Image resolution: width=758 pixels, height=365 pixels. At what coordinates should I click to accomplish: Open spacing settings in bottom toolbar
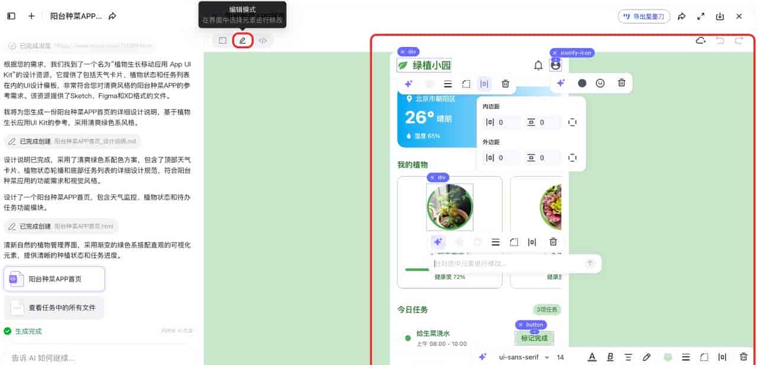pyautogui.click(x=722, y=357)
